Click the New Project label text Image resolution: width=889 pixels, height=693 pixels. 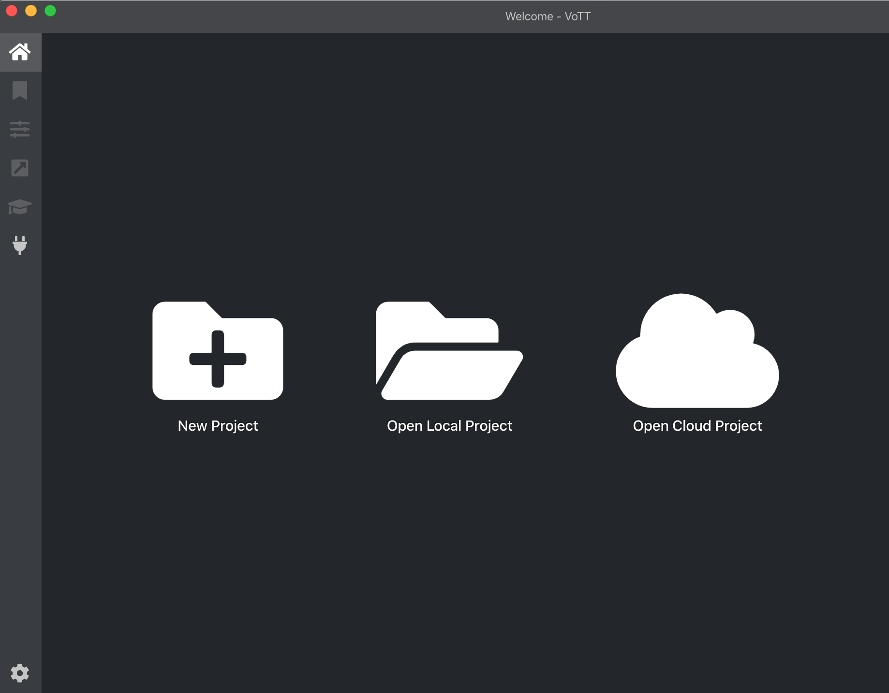(217, 426)
